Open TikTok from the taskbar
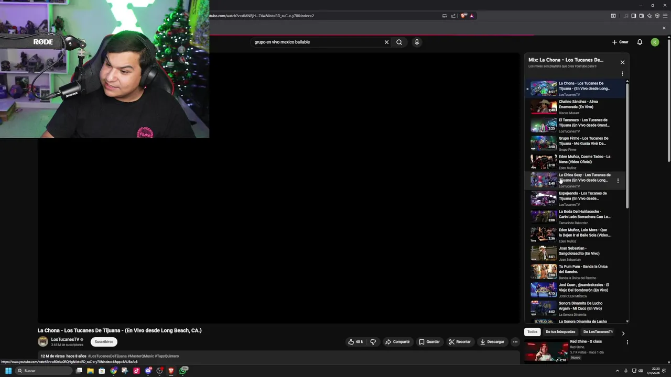Screen dimensions: 671x377 pyautogui.click(x=136, y=371)
